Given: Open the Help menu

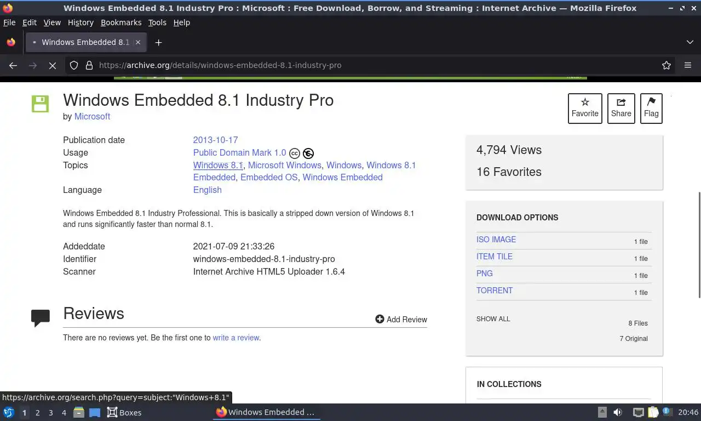Looking at the screenshot, I should 181,22.
